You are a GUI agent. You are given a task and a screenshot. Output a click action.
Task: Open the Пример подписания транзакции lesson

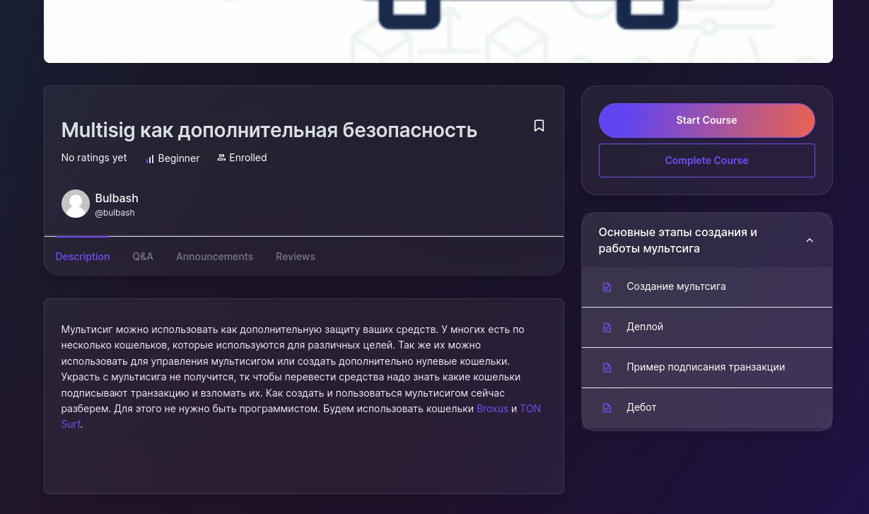coord(705,367)
